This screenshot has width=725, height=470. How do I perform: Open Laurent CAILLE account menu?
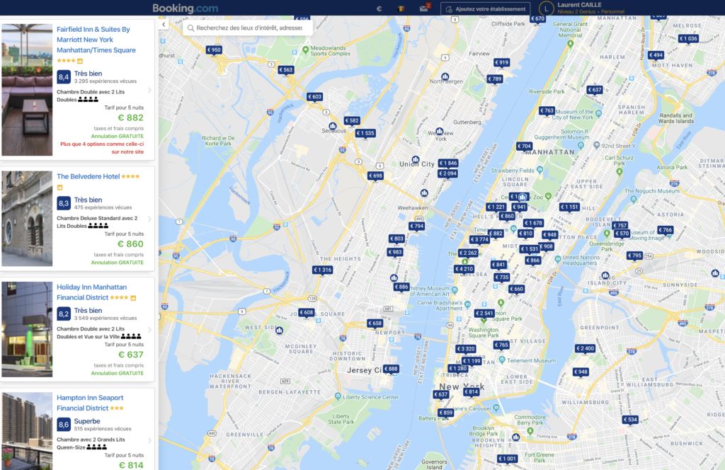590,8
